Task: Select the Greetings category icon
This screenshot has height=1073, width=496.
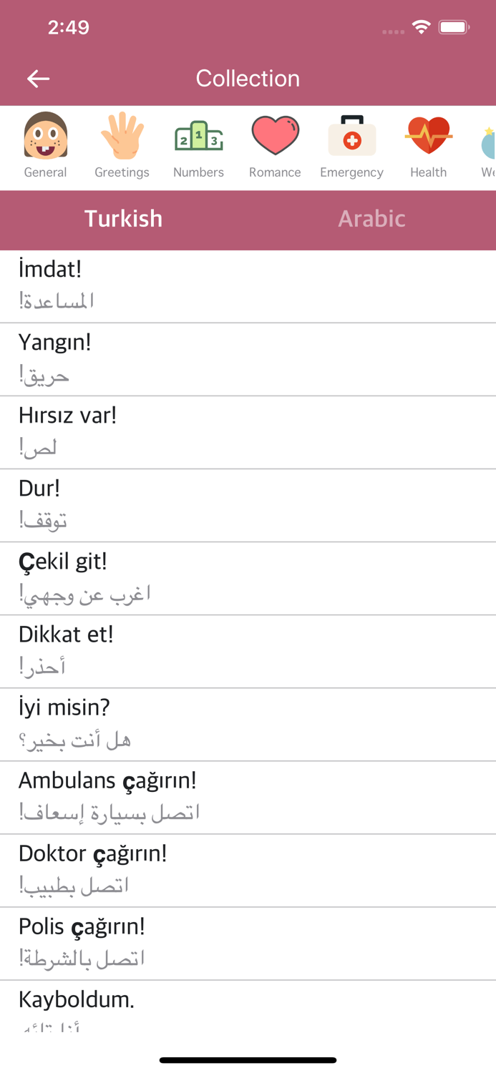Action: click(122, 146)
